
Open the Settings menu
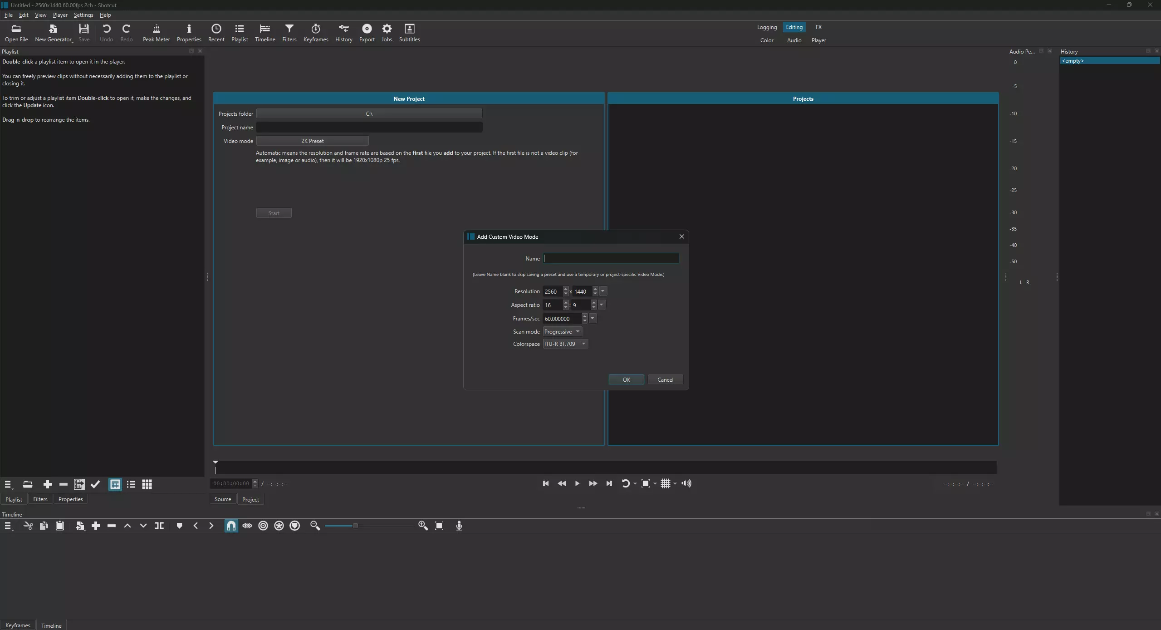tap(83, 15)
